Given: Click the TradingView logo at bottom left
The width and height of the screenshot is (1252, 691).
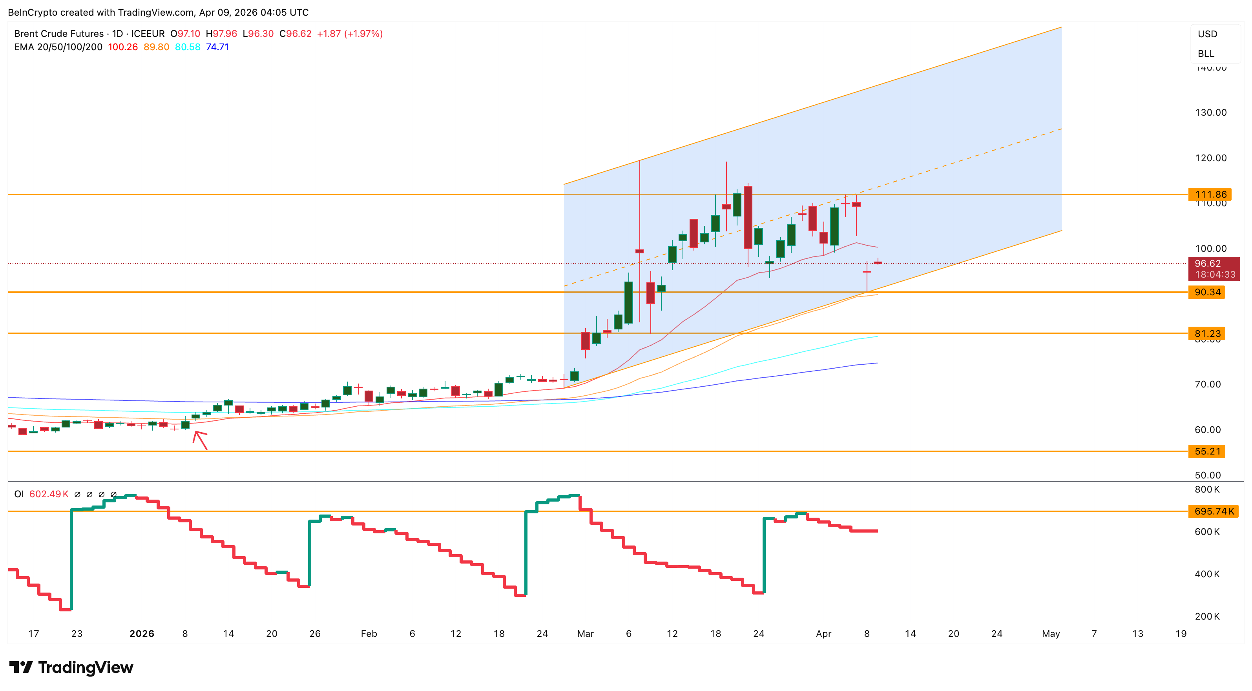Looking at the screenshot, I should [71, 667].
